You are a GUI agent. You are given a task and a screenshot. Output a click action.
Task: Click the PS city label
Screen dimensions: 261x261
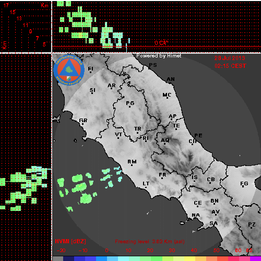(x=153, y=65)
